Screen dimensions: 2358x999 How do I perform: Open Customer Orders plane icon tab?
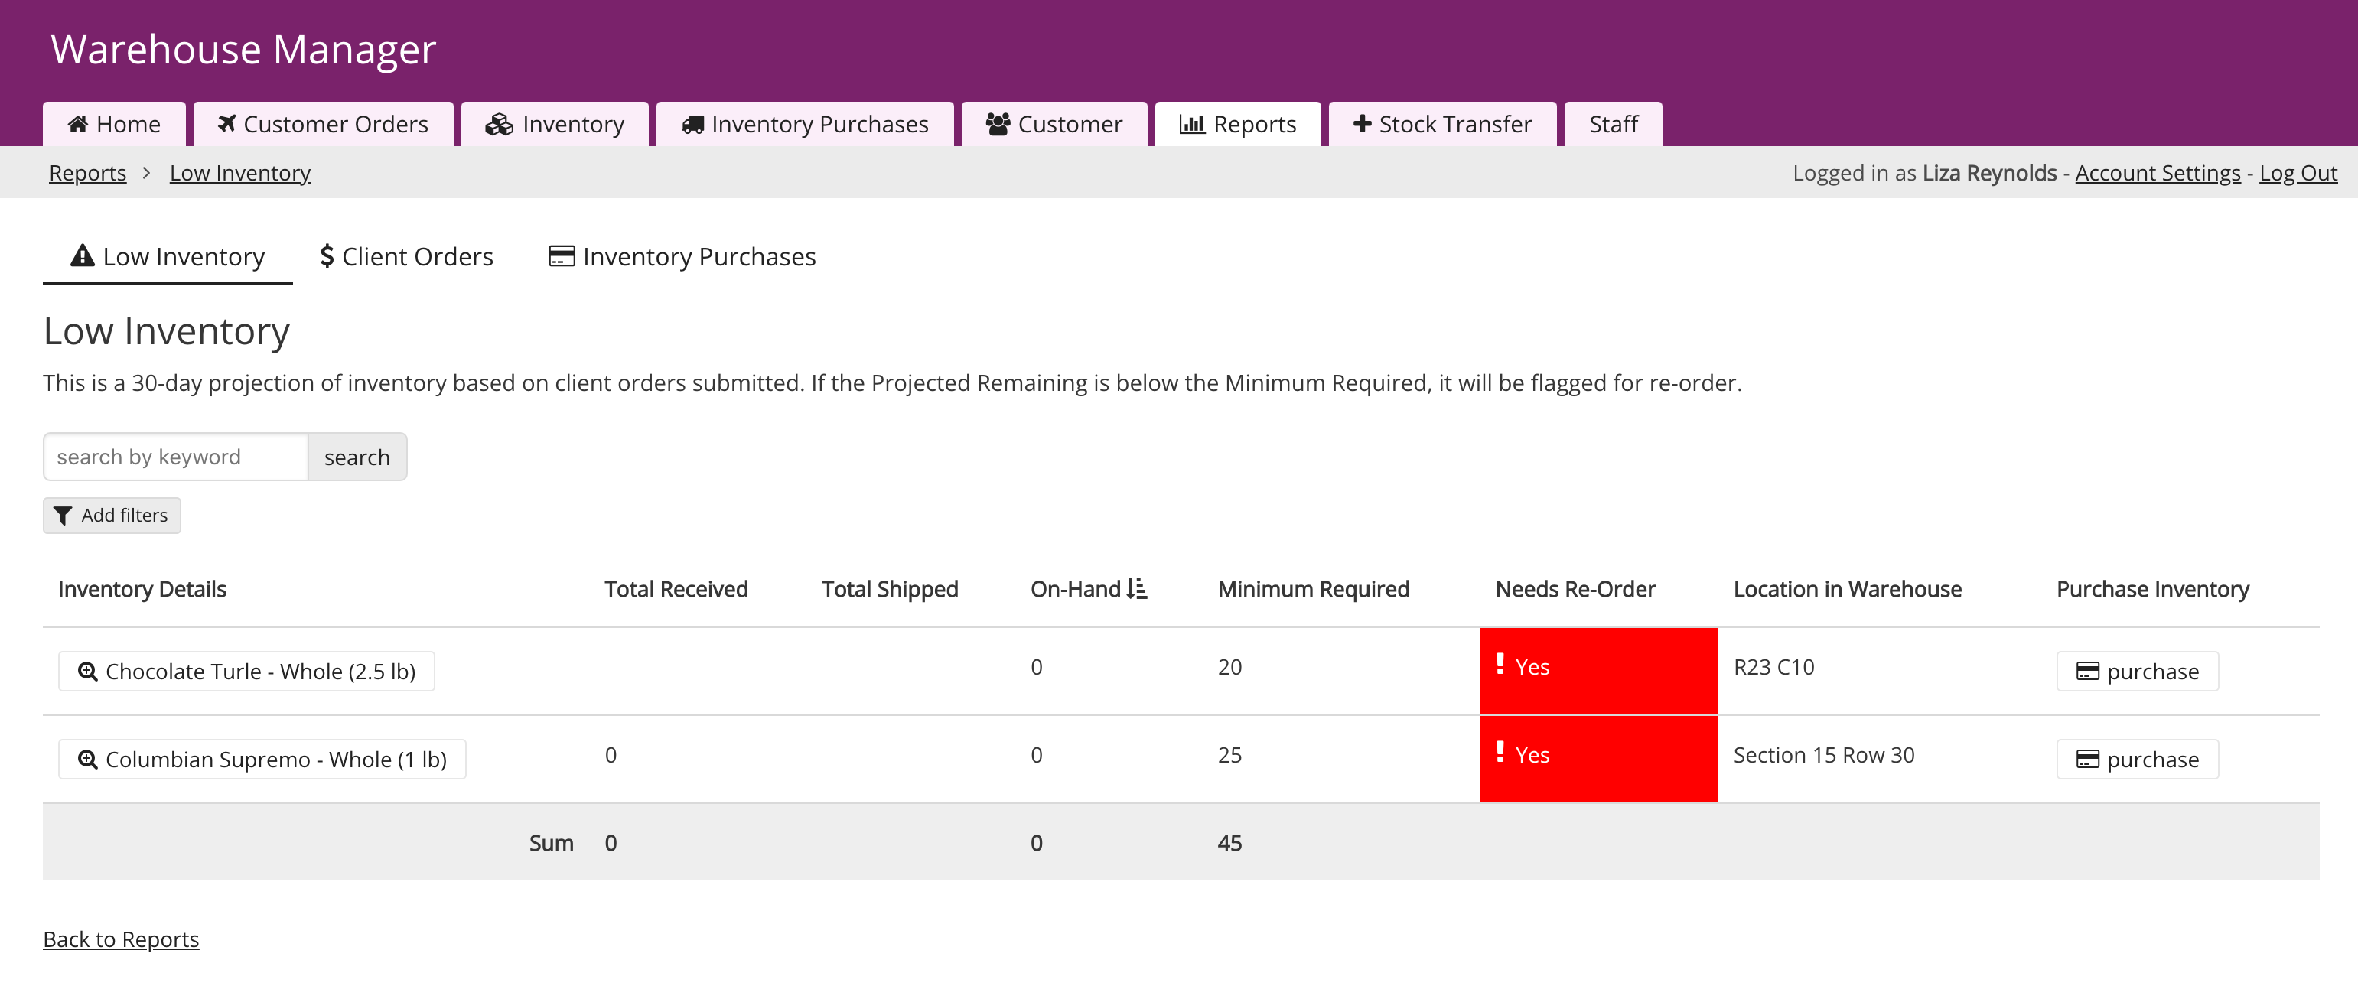pos(226,125)
